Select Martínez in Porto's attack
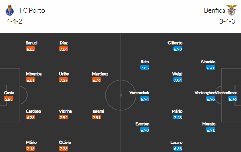The width and height of the screenshot is (241, 152). click(x=100, y=74)
